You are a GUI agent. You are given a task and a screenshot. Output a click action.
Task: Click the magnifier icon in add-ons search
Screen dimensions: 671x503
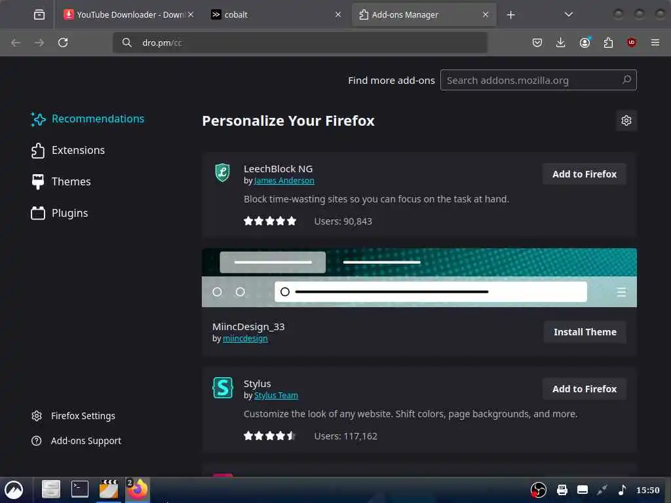point(626,80)
